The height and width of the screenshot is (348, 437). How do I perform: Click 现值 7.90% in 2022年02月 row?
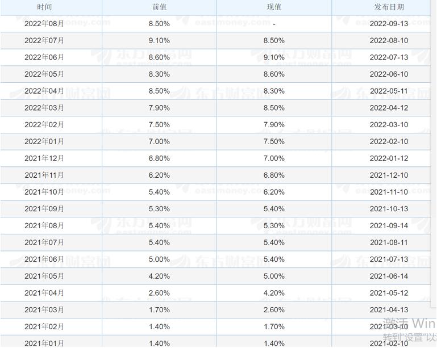click(x=274, y=125)
